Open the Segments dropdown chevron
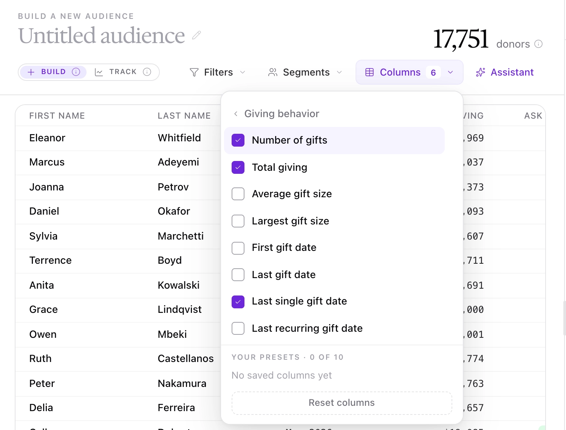The height and width of the screenshot is (430, 566). pyautogui.click(x=339, y=72)
